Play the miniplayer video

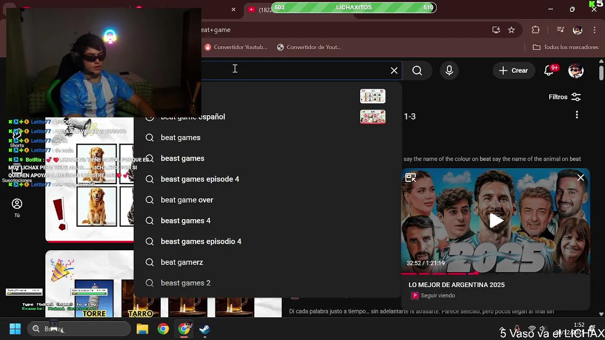[x=496, y=221]
